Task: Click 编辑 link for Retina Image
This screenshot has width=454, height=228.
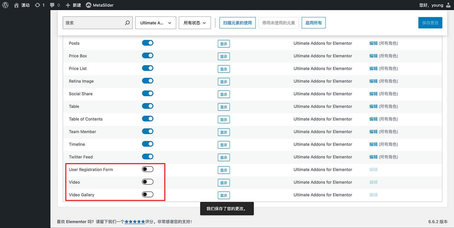Action: click(374, 81)
